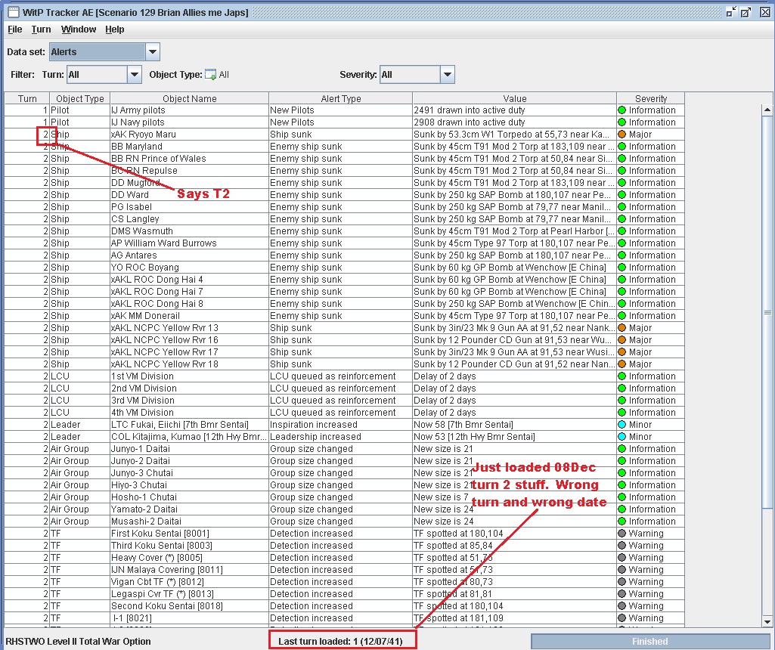Select the Hosho-1 Chutai cell
This screenshot has width=775, height=650.
point(189,497)
